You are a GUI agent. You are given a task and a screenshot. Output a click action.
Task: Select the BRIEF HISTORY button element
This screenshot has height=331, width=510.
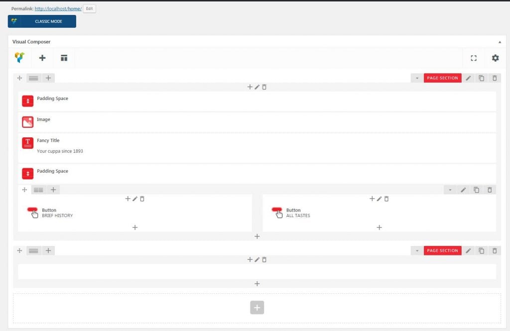(x=57, y=213)
